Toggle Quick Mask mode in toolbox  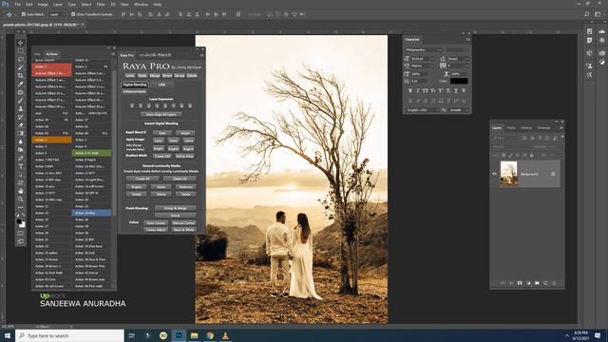[21, 234]
